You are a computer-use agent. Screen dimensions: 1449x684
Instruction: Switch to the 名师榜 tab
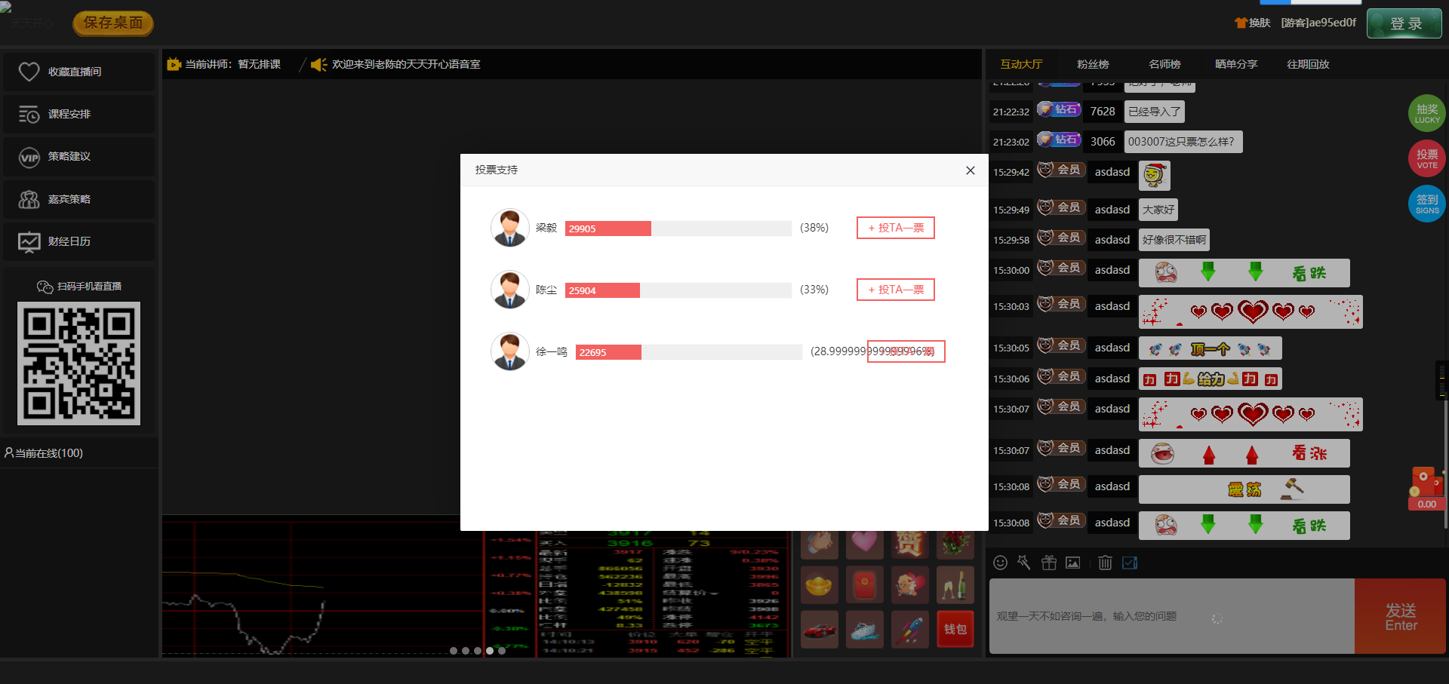1164,65
